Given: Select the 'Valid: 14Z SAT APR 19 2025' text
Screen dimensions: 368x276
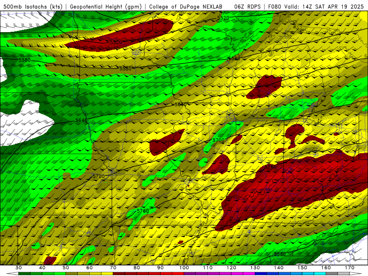Looking at the screenshot, I should [x=324, y=6].
